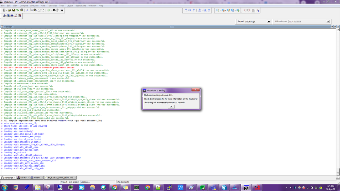Image resolution: width=340 pixels, height=191 pixels.
Task: Show hidden system tray icons arrow
Action: [287, 188]
